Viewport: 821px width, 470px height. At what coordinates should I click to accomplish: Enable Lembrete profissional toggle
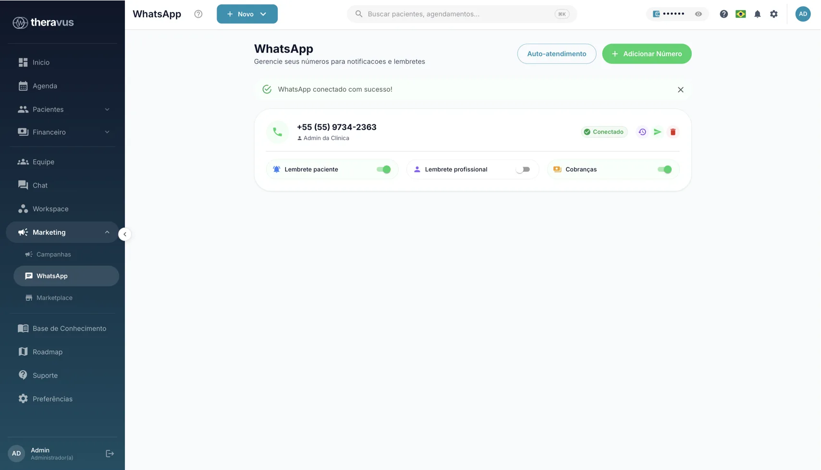point(523,169)
